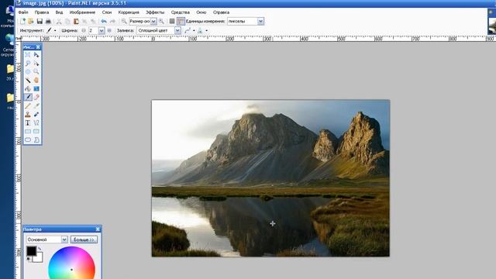Select the Rectangle shape tool

click(28, 131)
